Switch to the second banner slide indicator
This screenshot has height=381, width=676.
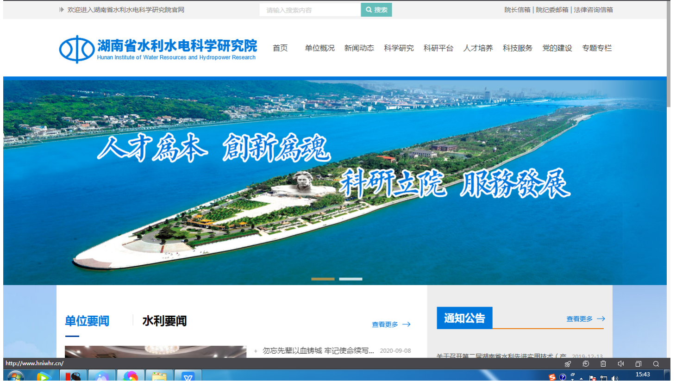(x=351, y=279)
